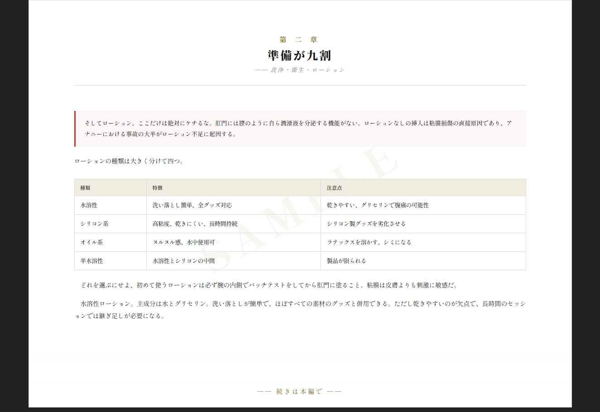Screen dimensions: 600x412
Task: Select the シリコン系 table cell
Action: tap(95, 224)
